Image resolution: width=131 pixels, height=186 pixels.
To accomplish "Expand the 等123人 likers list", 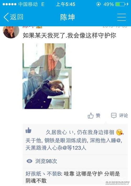I will pyautogui.click(x=77, y=148).
